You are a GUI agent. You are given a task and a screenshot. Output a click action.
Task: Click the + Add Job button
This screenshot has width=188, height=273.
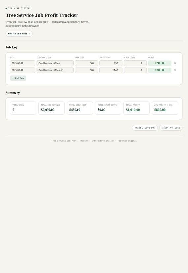coord(18,78)
